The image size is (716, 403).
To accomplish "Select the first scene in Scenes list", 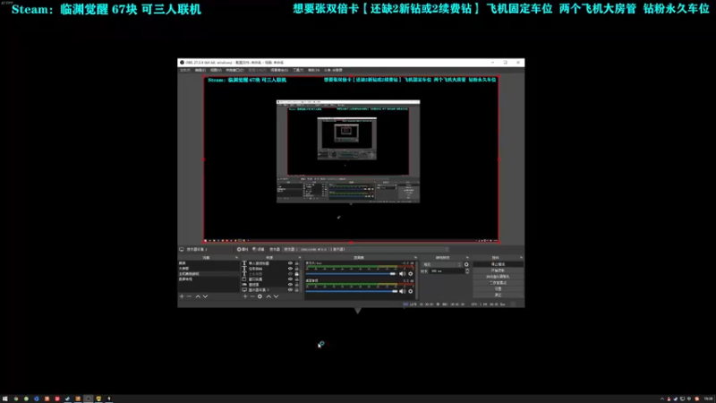I will (x=209, y=263).
